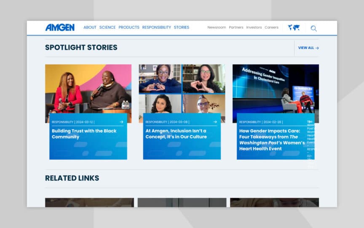Viewport: 364px width, 228px height.
Task: Open the Stories menu
Action: [182, 27]
